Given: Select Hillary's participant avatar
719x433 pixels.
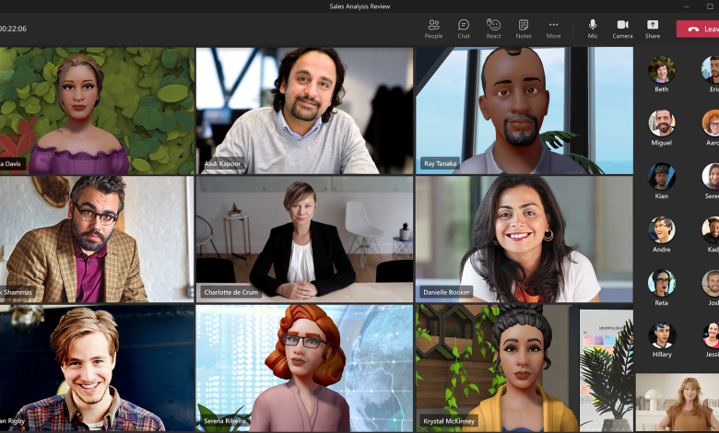Looking at the screenshot, I should [x=662, y=335].
